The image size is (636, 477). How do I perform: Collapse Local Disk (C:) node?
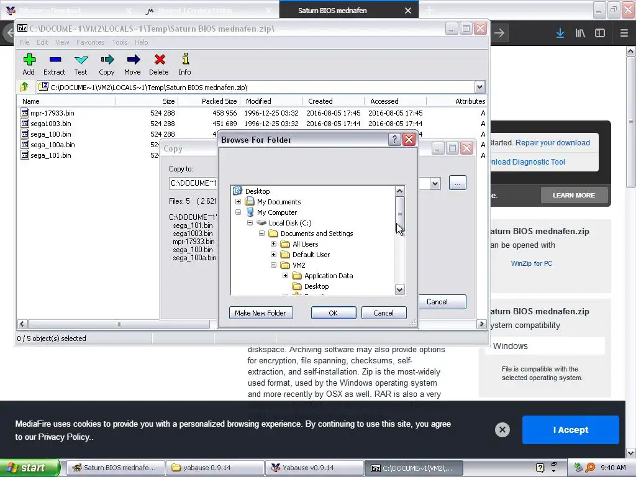tap(250, 223)
